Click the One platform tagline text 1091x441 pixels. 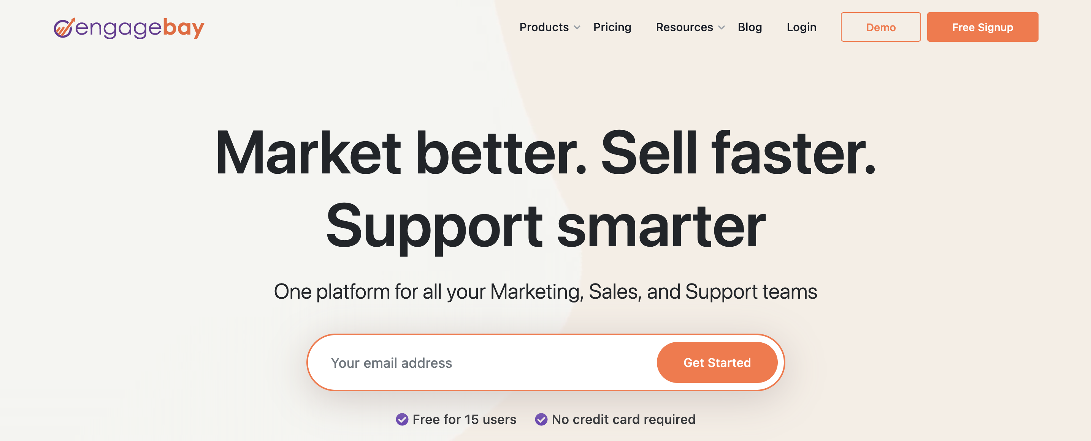pos(545,292)
